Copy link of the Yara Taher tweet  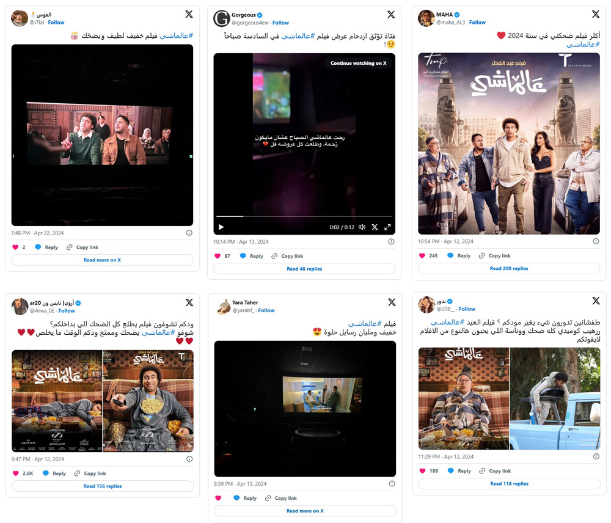coord(281,498)
